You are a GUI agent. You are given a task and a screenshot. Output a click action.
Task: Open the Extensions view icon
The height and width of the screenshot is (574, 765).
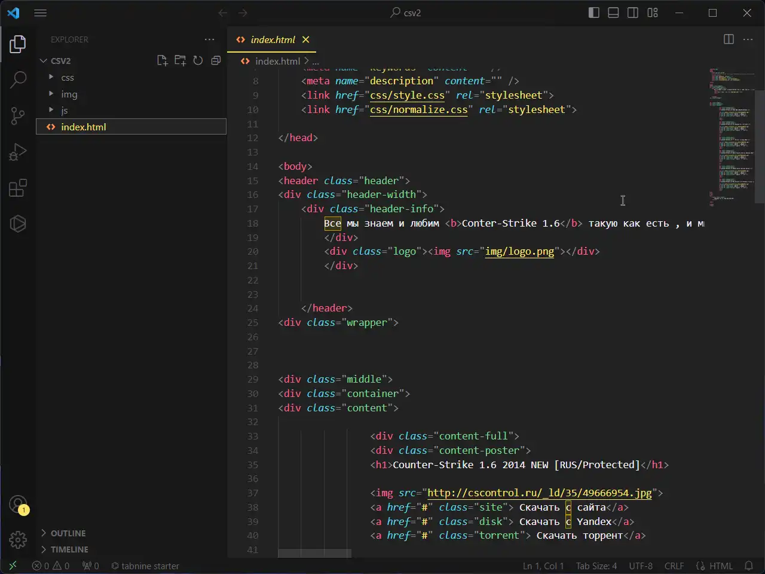[x=18, y=188]
